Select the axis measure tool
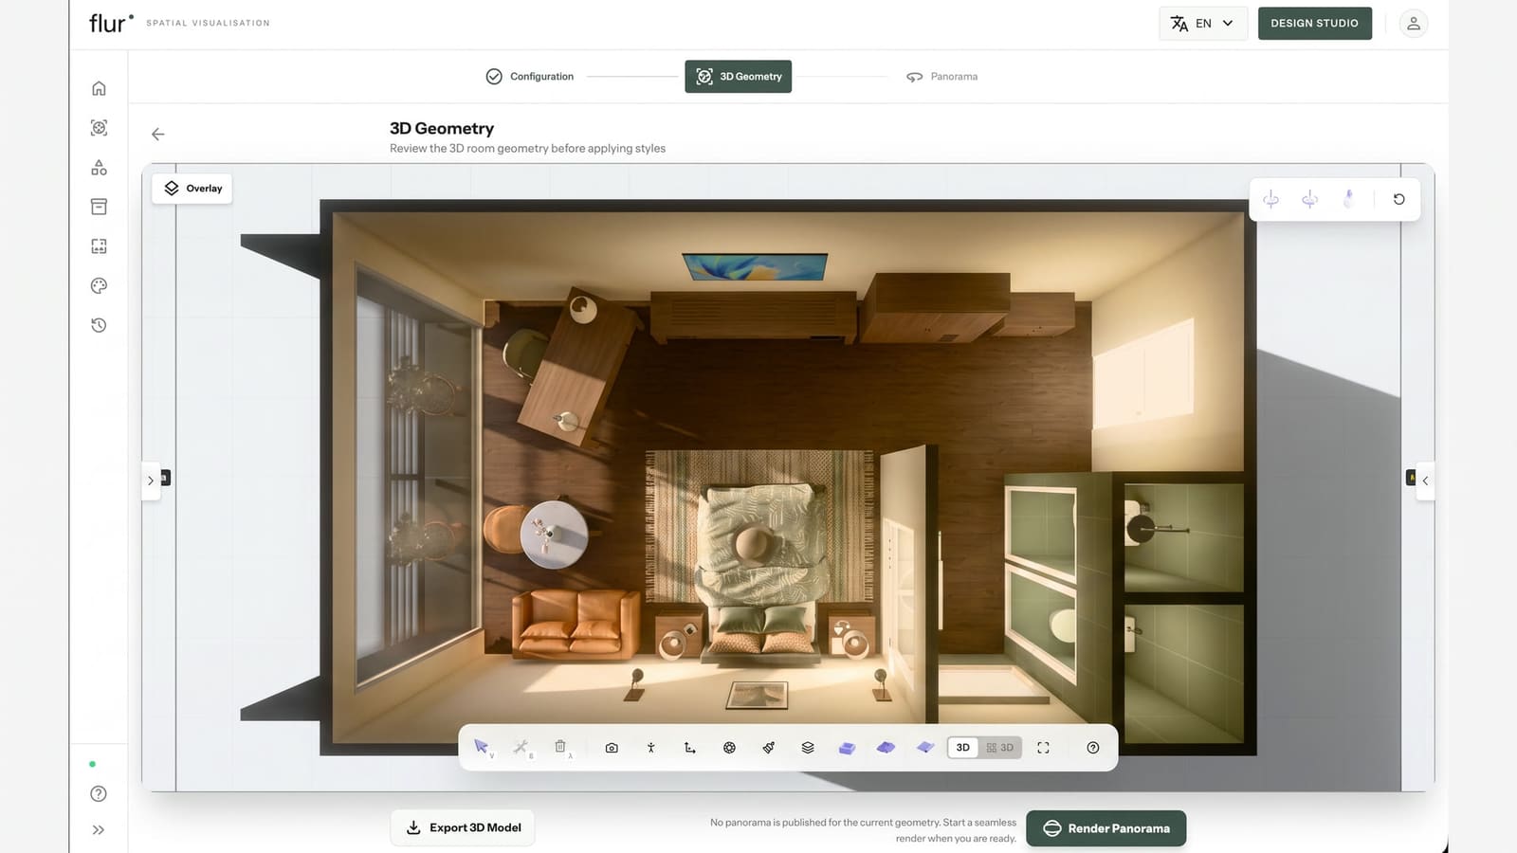 click(x=690, y=748)
